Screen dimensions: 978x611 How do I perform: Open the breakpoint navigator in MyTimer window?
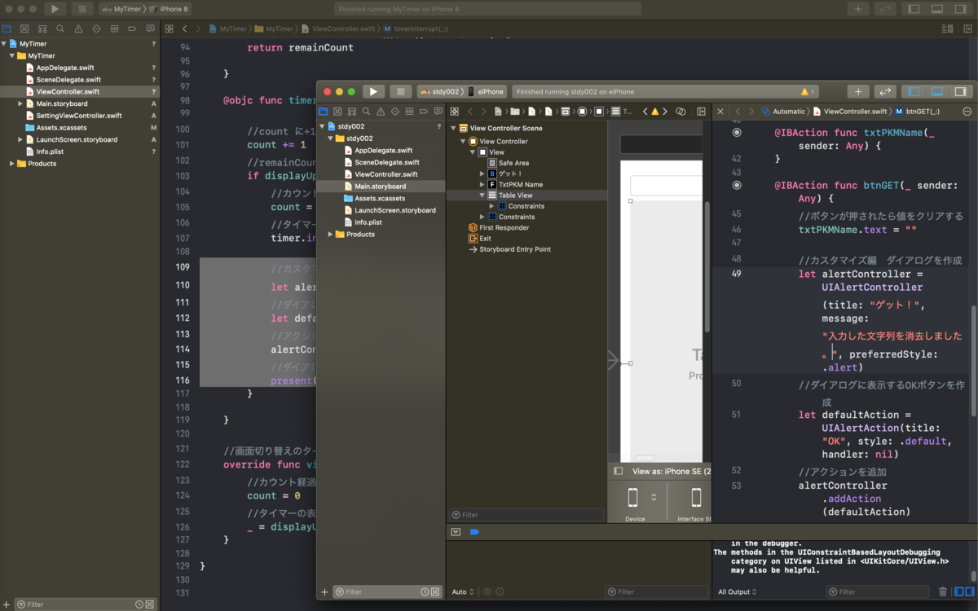pos(133,28)
